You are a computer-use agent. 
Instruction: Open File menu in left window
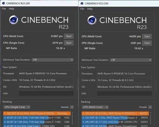(4, 9)
